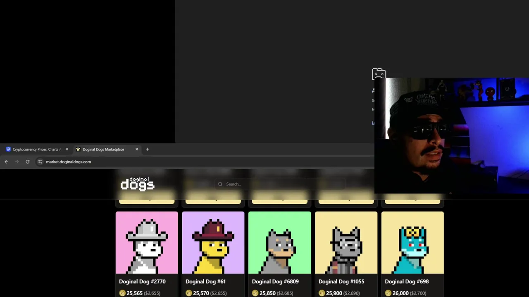Open Doginal Dog #2770 image

click(147, 243)
